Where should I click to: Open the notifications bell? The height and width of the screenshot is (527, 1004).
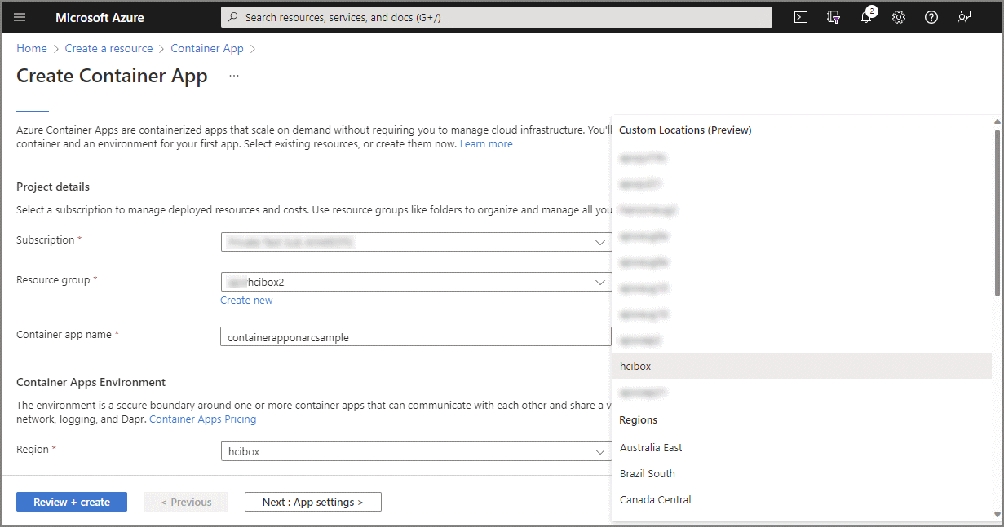click(x=866, y=17)
